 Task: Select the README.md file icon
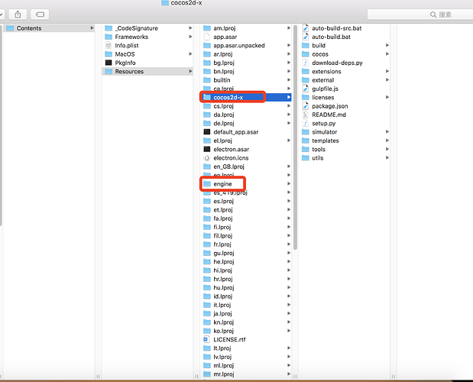click(306, 115)
